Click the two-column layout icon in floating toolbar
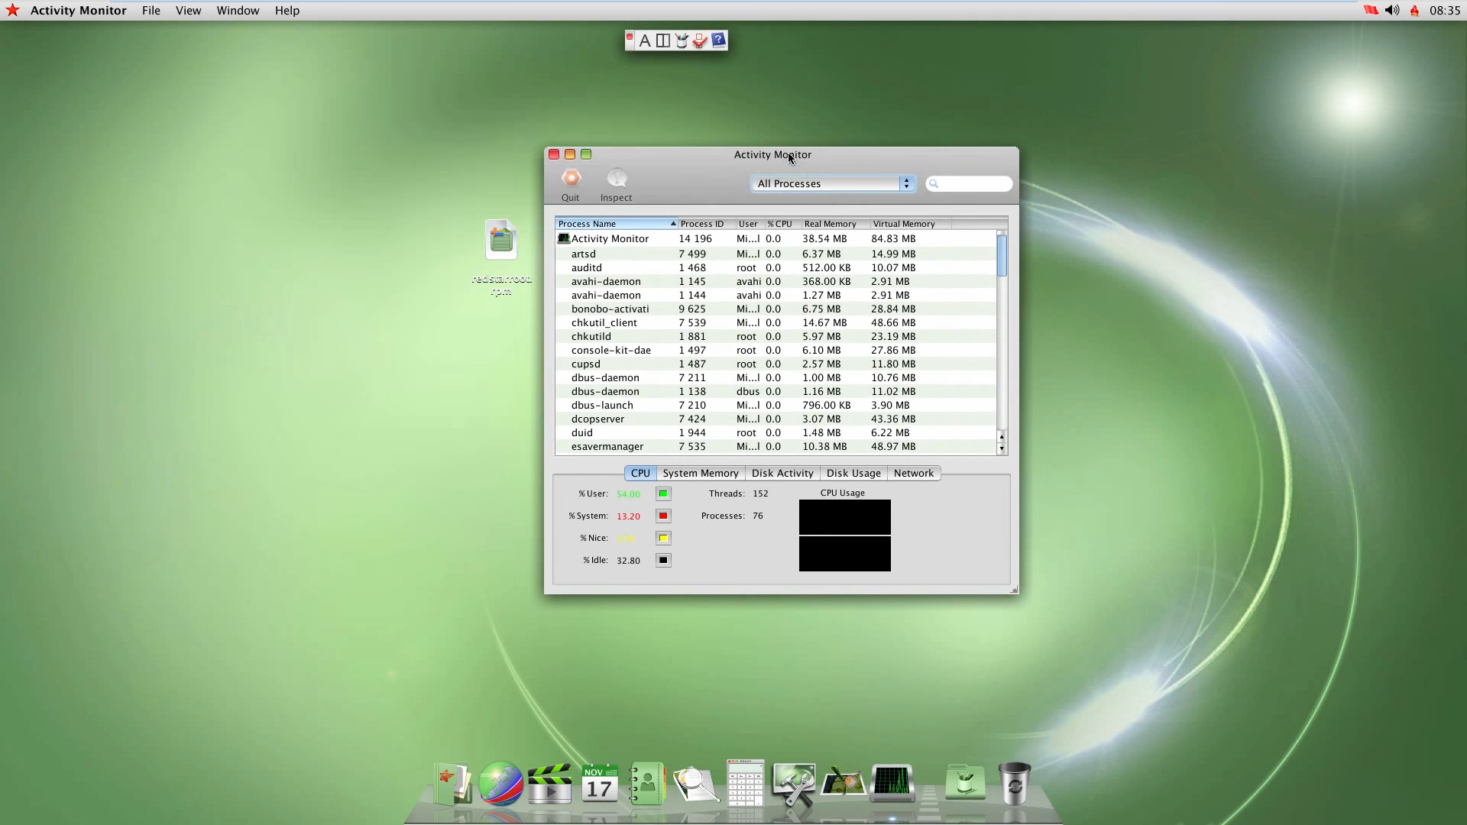The height and width of the screenshot is (825, 1467). coord(663,41)
